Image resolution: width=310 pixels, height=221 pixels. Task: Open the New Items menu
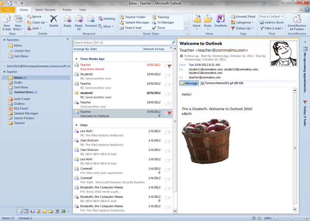click(18, 23)
